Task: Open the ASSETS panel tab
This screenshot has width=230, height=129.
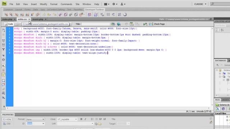Action: [x=226, y=100]
